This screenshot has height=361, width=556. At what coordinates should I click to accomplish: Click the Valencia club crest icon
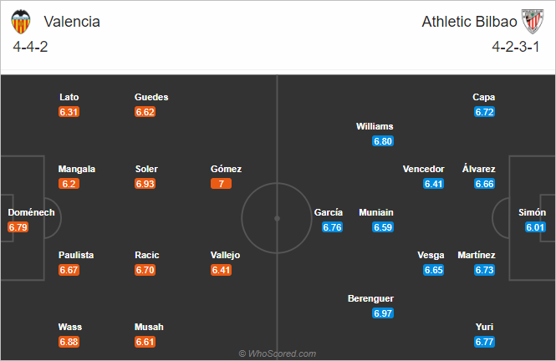21,22
